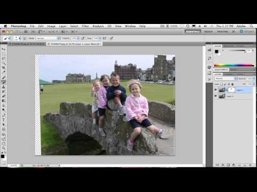Select the Zoom tool in the toolbox
The image size is (257, 192).
pos(3,148)
